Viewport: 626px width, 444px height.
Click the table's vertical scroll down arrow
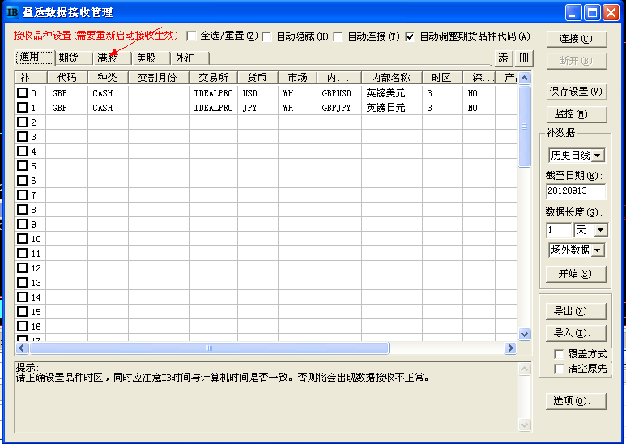524,334
